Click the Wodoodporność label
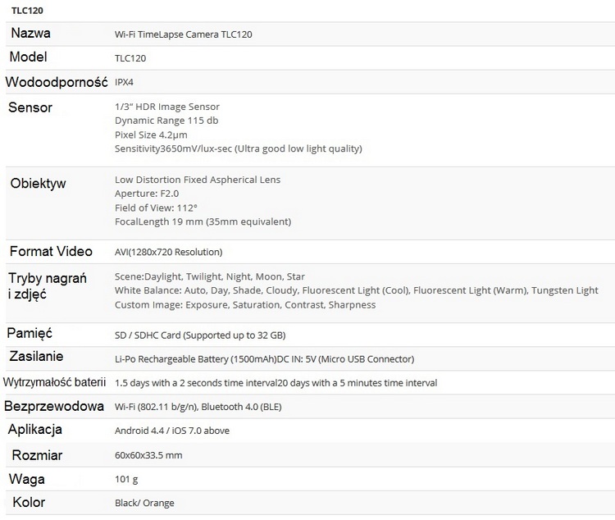615x520 pixels. pyautogui.click(x=56, y=83)
